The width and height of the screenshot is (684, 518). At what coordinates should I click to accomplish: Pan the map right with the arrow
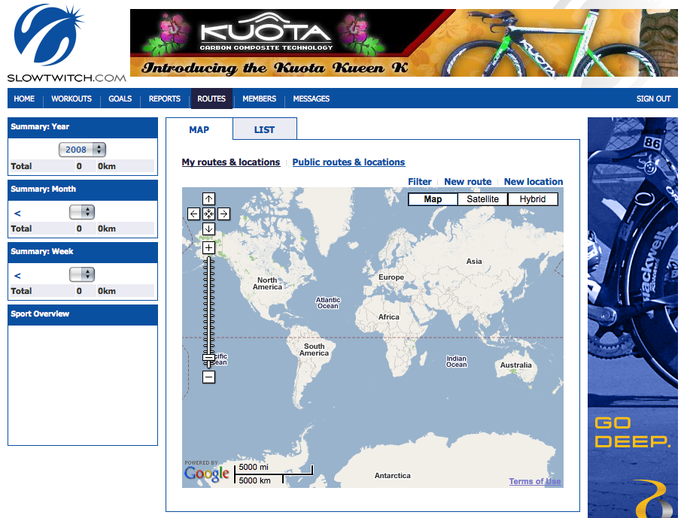223,214
